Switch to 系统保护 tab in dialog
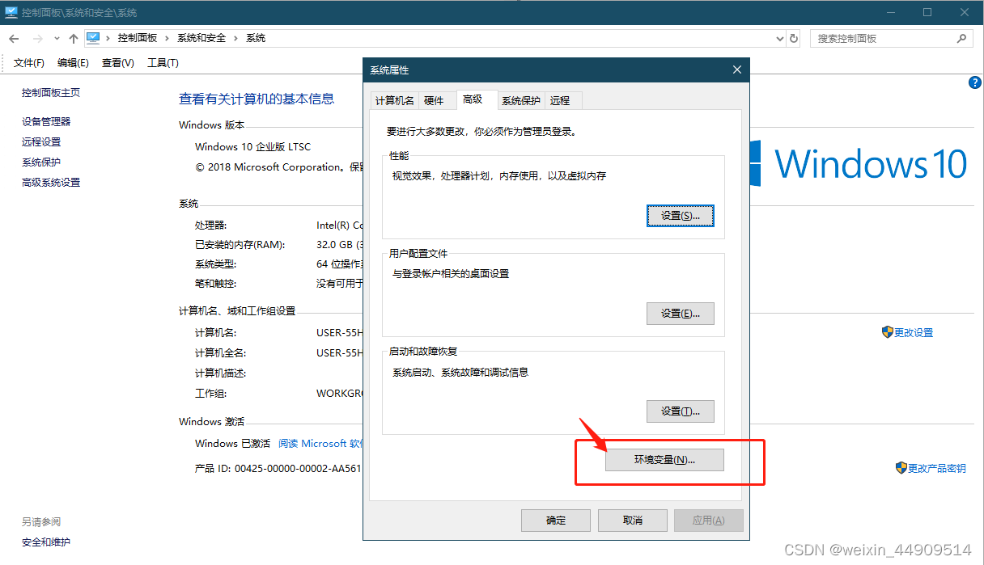This screenshot has height=565, width=984. [521, 100]
